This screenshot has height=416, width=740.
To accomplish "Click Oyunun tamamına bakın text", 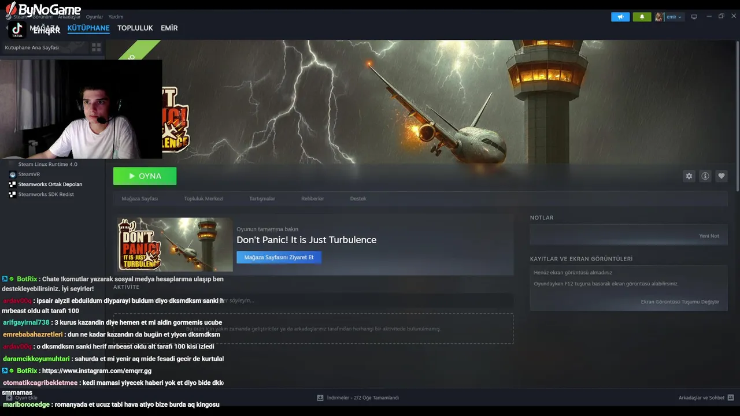I will tap(268, 229).
